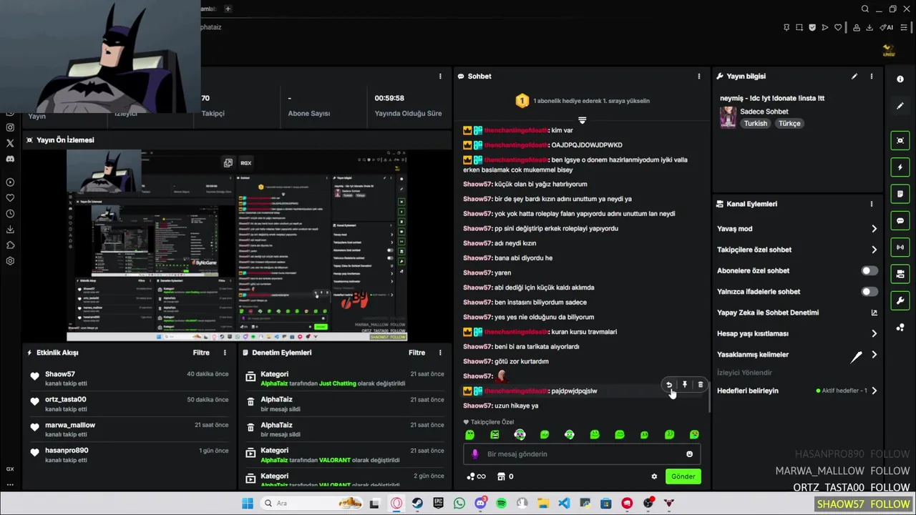
Task: Edit stream info with pencil icon
Action: click(854, 77)
